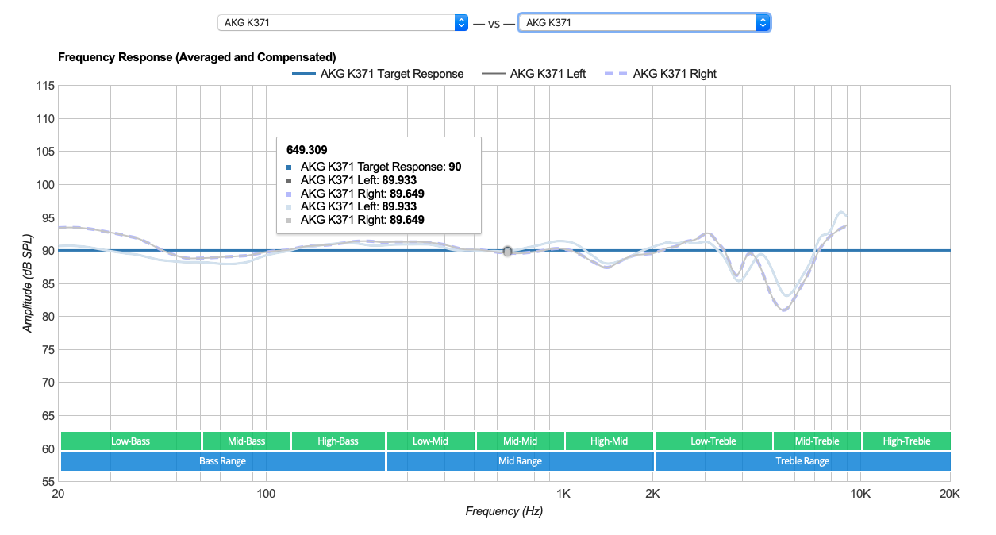Click the Bass Range bar
Viewport: 996px width, 535px height.
click(223, 461)
